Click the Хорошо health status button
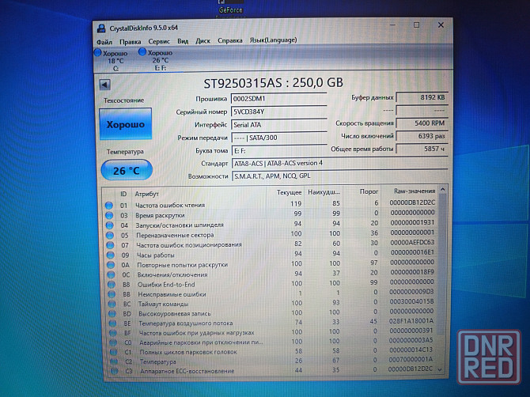Image resolution: width=530 pixels, height=397 pixels. pos(126,124)
